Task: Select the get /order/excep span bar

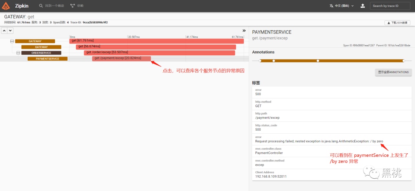Action: [159, 53]
